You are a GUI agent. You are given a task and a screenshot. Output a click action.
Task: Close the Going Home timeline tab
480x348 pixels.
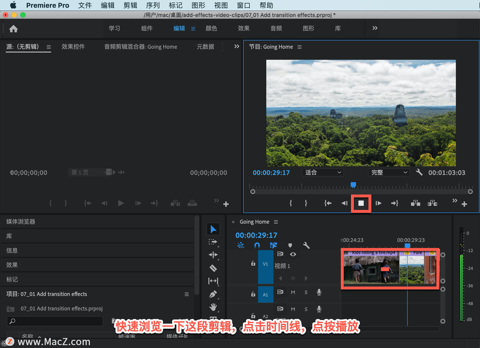pyautogui.click(x=233, y=222)
